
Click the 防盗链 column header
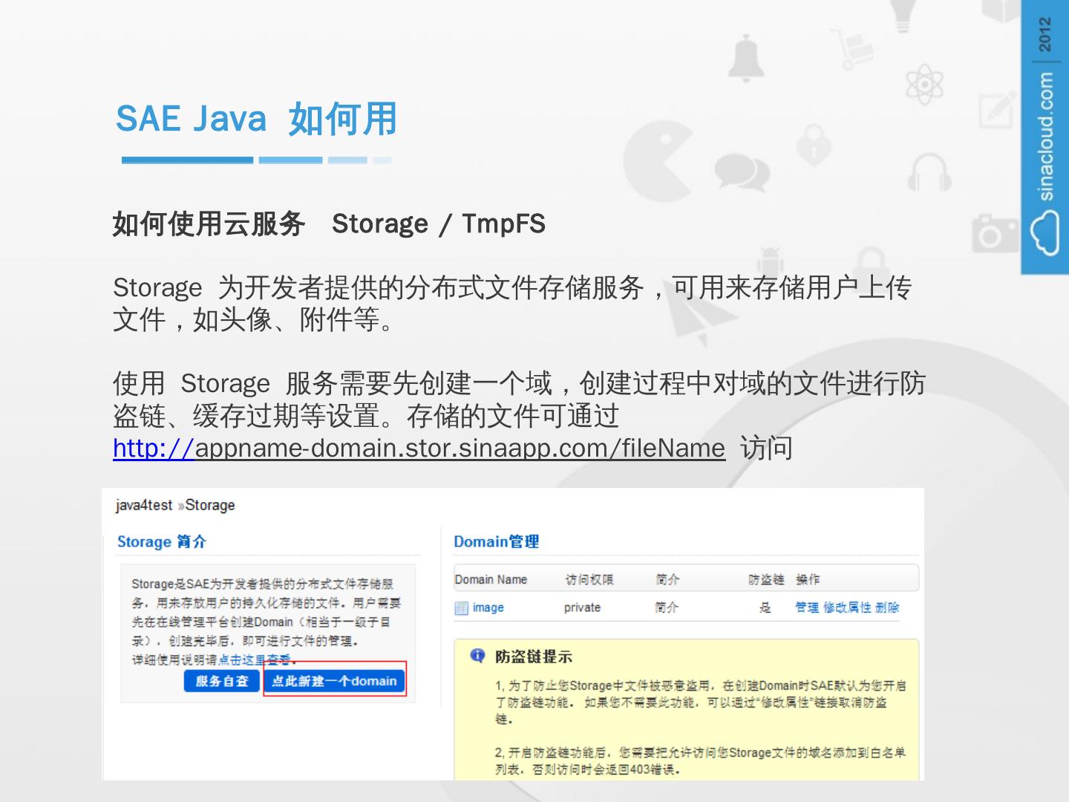(766, 579)
